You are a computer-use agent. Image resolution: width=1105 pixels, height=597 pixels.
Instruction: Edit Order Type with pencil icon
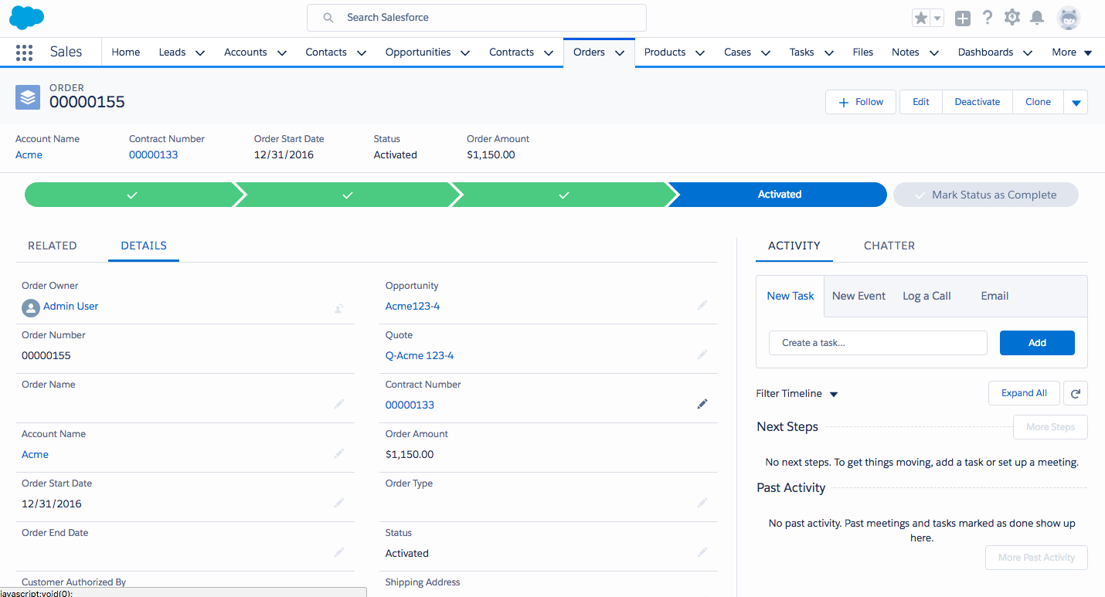[702, 503]
